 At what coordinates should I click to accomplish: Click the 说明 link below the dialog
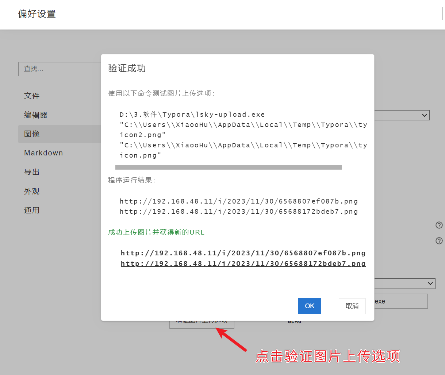click(x=294, y=323)
